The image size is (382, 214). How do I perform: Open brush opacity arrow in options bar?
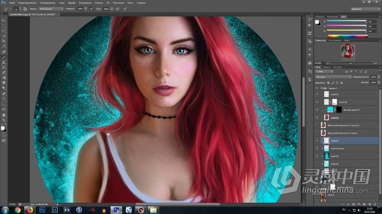(x=85, y=9)
